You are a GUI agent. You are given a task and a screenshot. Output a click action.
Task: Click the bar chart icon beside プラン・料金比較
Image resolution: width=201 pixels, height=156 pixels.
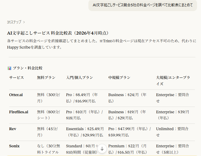point(9,68)
